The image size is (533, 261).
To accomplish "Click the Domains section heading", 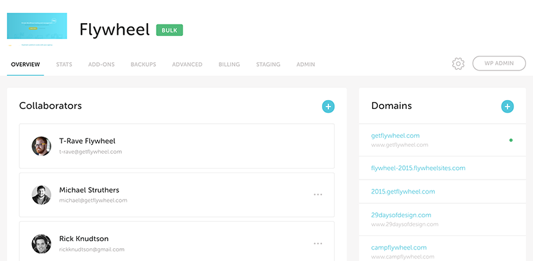I will [391, 106].
